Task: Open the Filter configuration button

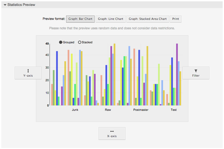Action: point(196,73)
